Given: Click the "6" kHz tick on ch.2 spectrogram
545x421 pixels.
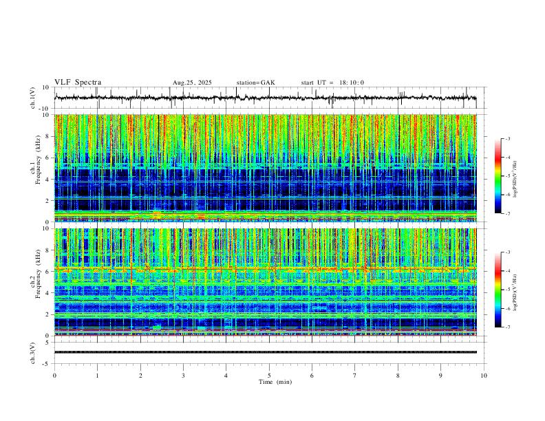Looking at the screenshot, I should (x=48, y=272).
